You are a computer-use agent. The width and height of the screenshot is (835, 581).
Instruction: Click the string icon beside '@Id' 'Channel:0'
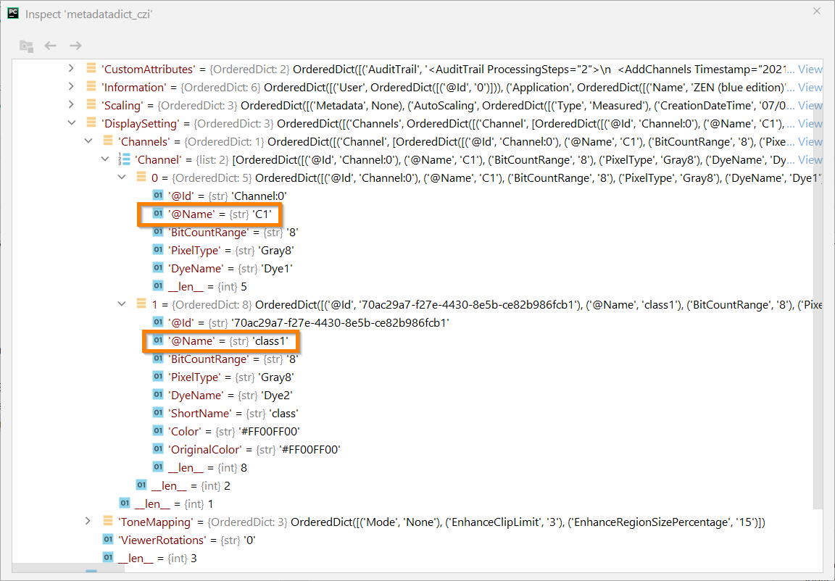pyautogui.click(x=158, y=196)
